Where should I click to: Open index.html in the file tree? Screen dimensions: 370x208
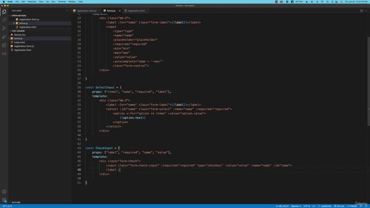[19, 42]
